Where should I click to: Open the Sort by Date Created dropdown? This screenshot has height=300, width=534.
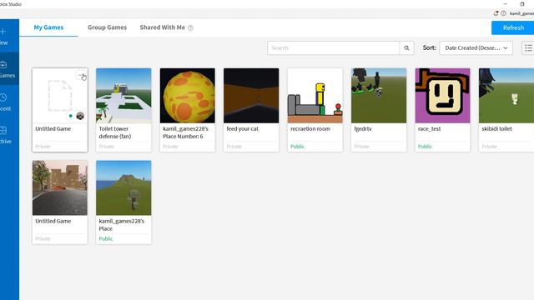point(476,48)
